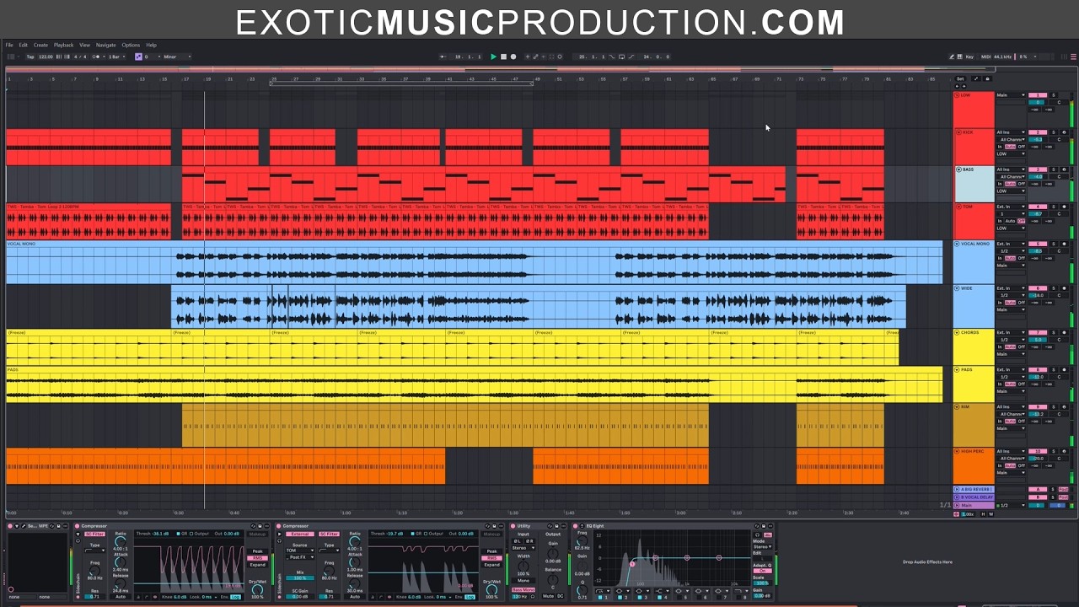Collapse the VOCAL MONO track fold button
The image size is (1079, 607).
[x=957, y=244]
